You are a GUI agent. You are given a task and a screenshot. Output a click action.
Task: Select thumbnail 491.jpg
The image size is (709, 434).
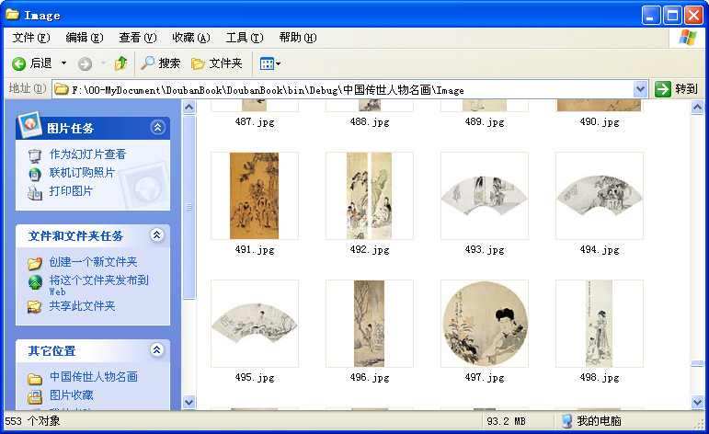[x=255, y=195]
